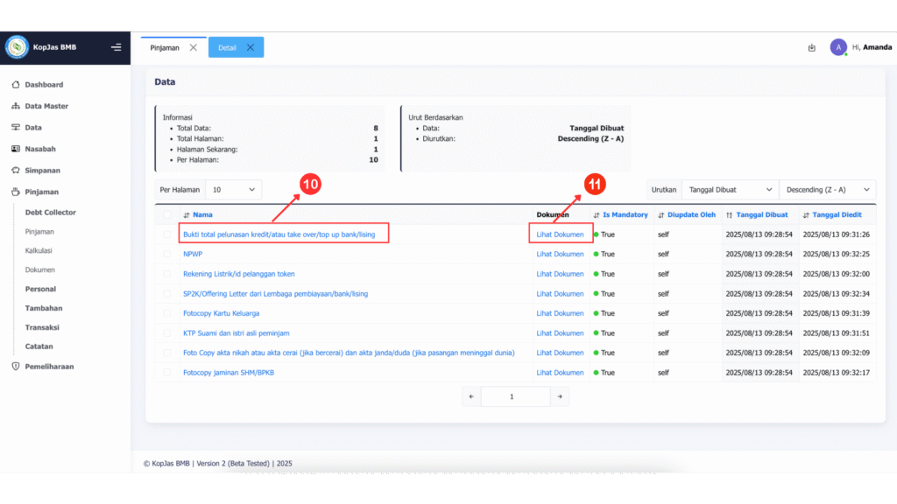The width and height of the screenshot is (897, 504).
Task: Open the Urutkan Tanggal Dibuat dropdown
Action: pos(730,189)
